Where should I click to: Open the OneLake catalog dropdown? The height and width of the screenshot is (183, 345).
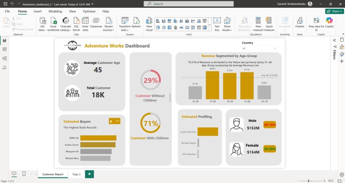coord(66,24)
